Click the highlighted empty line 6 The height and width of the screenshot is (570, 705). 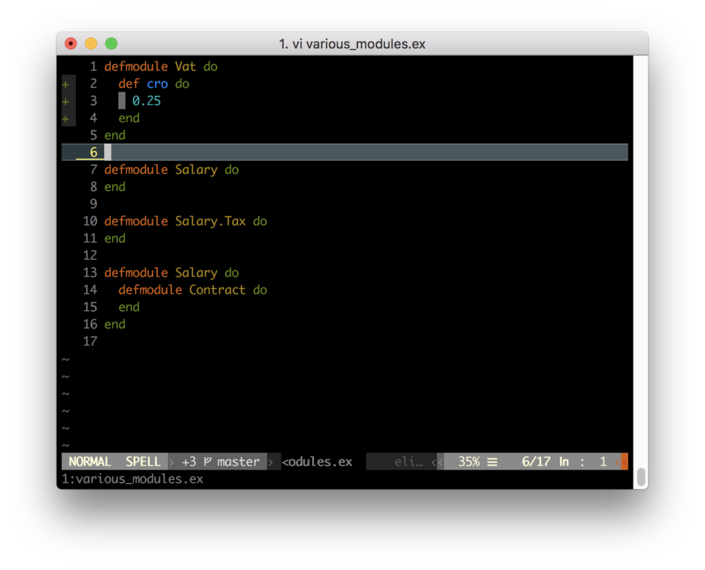pyautogui.click(x=275, y=152)
